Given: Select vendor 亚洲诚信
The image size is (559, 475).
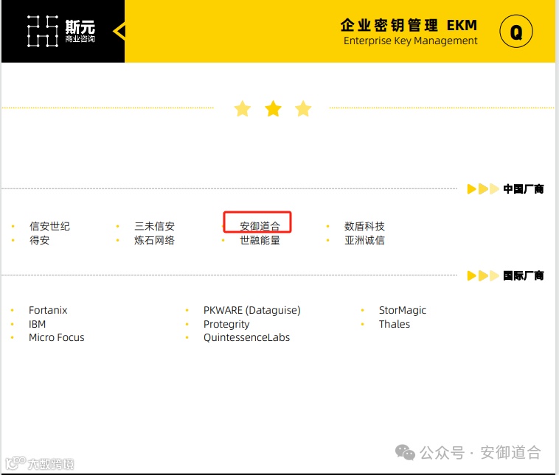Looking at the screenshot, I should coord(364,240).
